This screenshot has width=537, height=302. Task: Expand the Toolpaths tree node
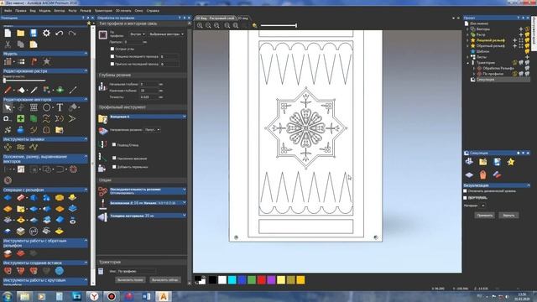click(x=468, y=63)
